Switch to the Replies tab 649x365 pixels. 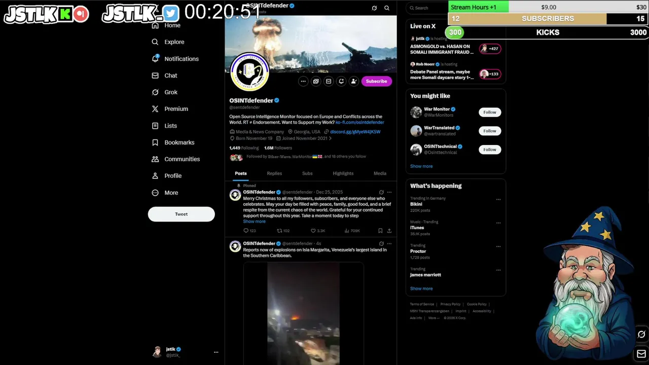274,173
